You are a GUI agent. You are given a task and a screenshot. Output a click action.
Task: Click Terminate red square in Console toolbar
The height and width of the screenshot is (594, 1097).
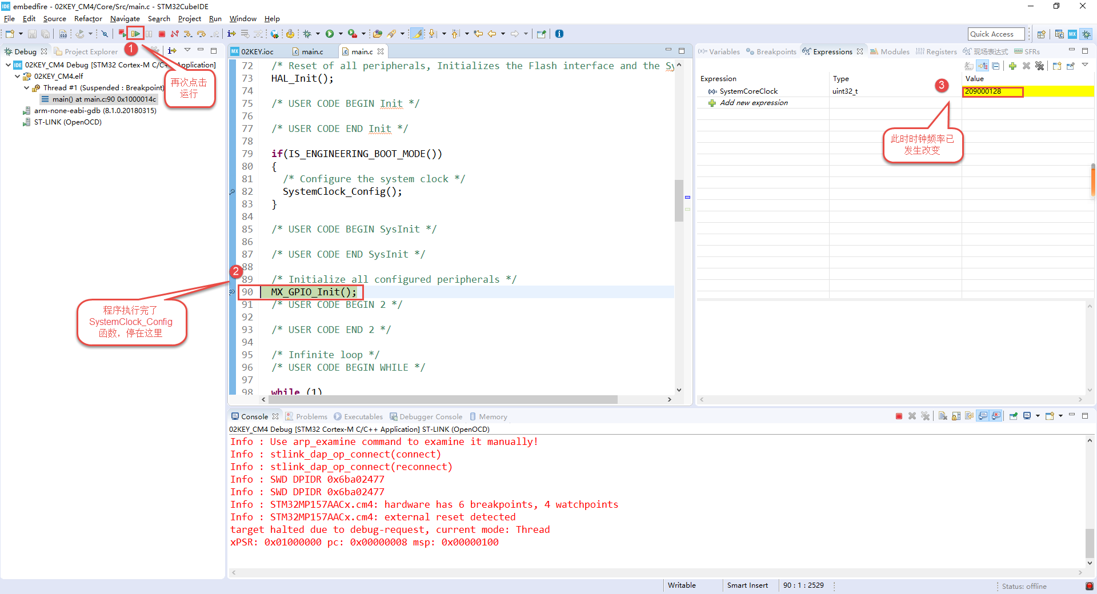[x=899, y=416]
